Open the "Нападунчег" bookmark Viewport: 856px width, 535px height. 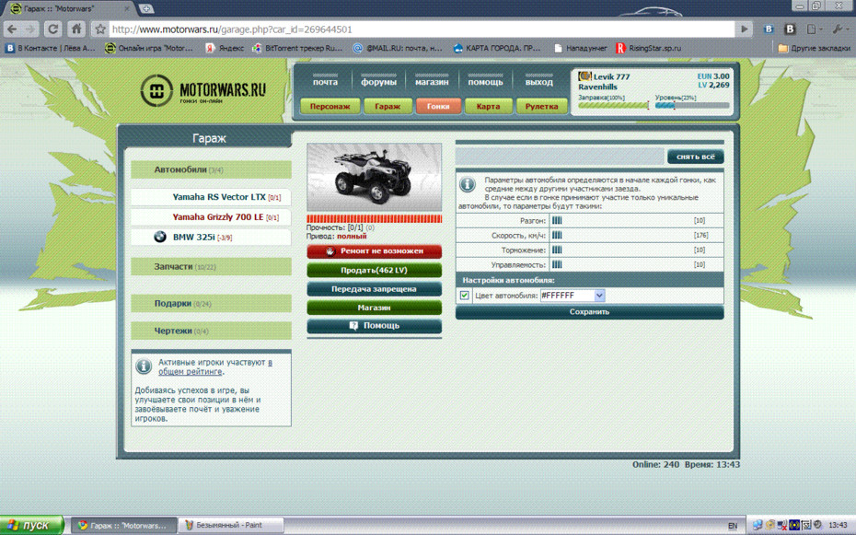pyautogui.click(x=580, y=48)
